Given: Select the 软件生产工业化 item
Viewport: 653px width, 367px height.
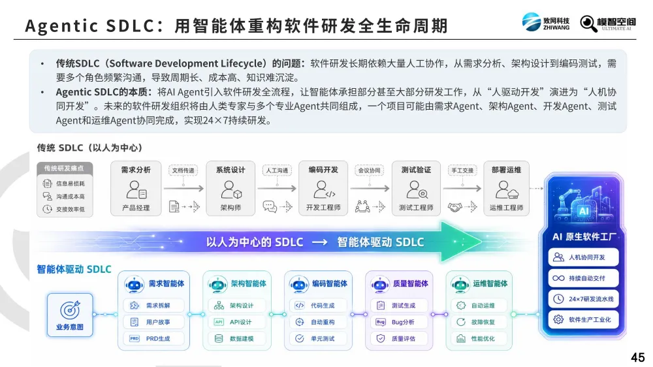Looking at the screenshot, I should click(x=583, y=320).
